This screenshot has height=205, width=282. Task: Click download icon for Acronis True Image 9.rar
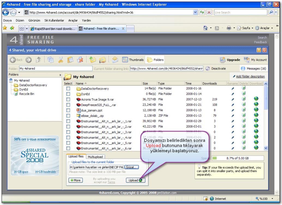point(256,99)
